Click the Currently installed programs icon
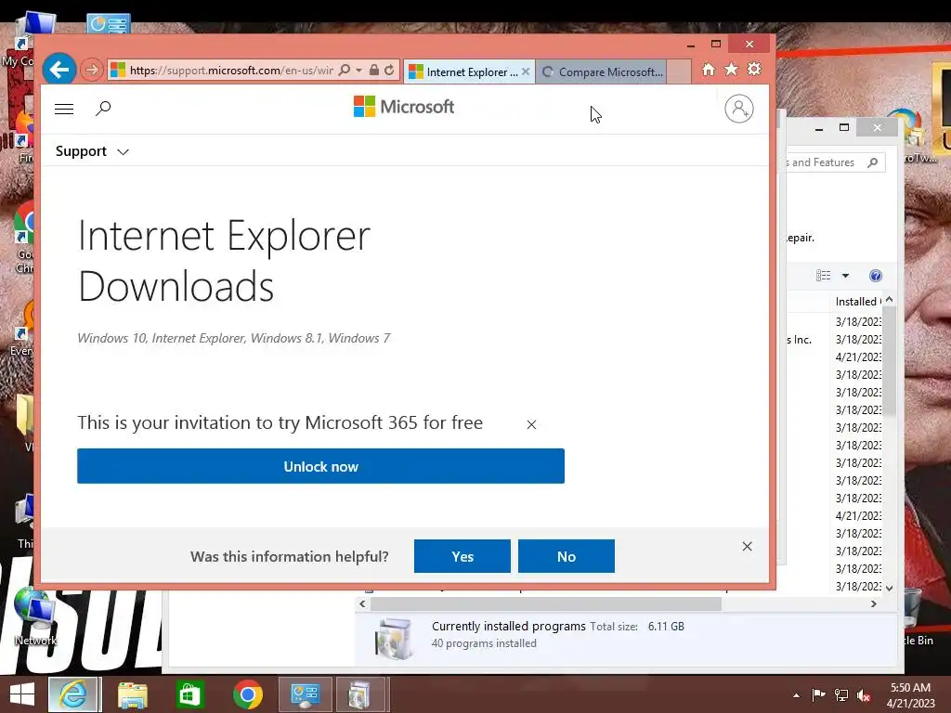 pos(394,638)
